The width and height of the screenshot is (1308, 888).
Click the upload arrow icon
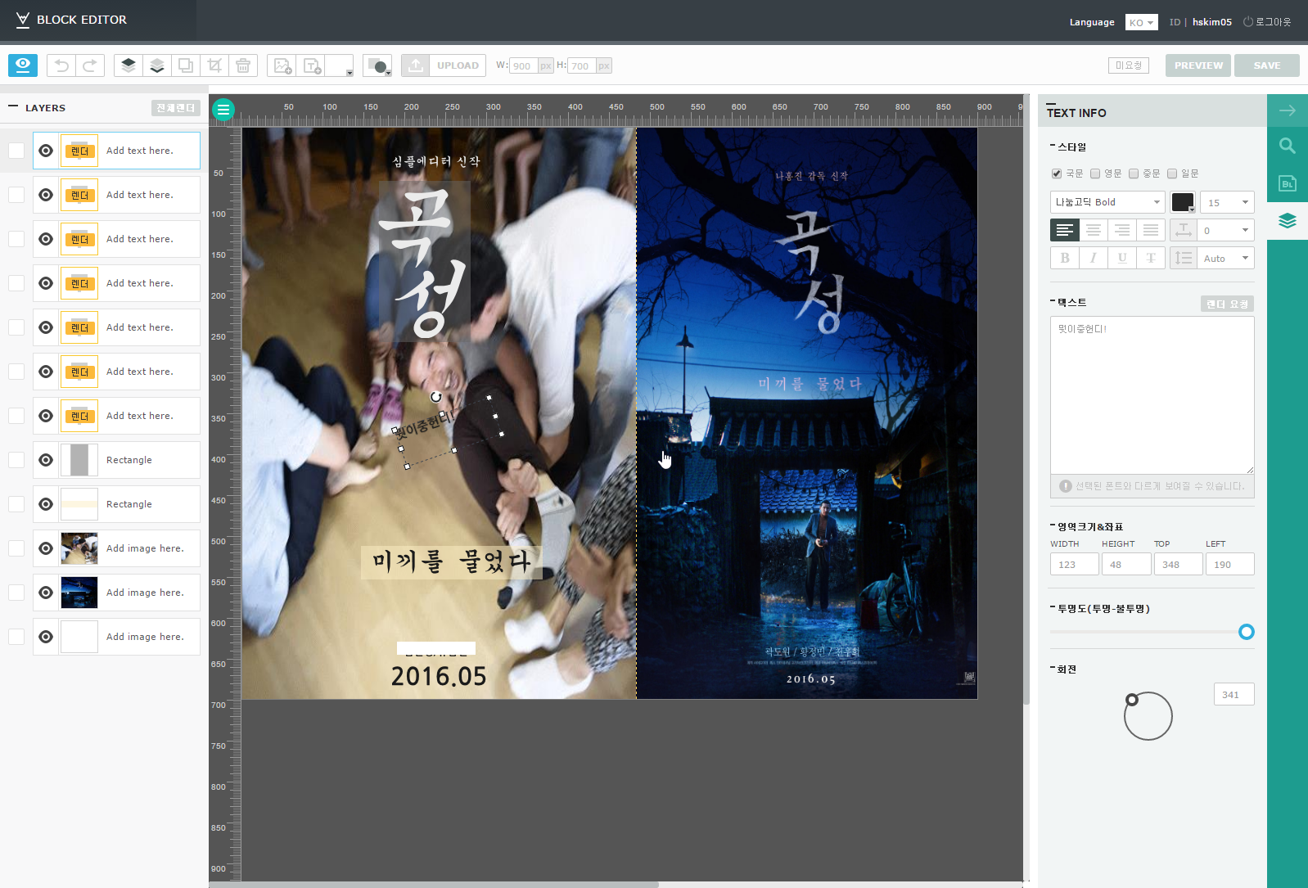pos(416,65)
